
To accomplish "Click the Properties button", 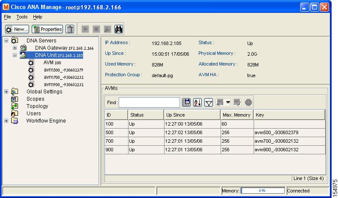I will click(48, 29).
